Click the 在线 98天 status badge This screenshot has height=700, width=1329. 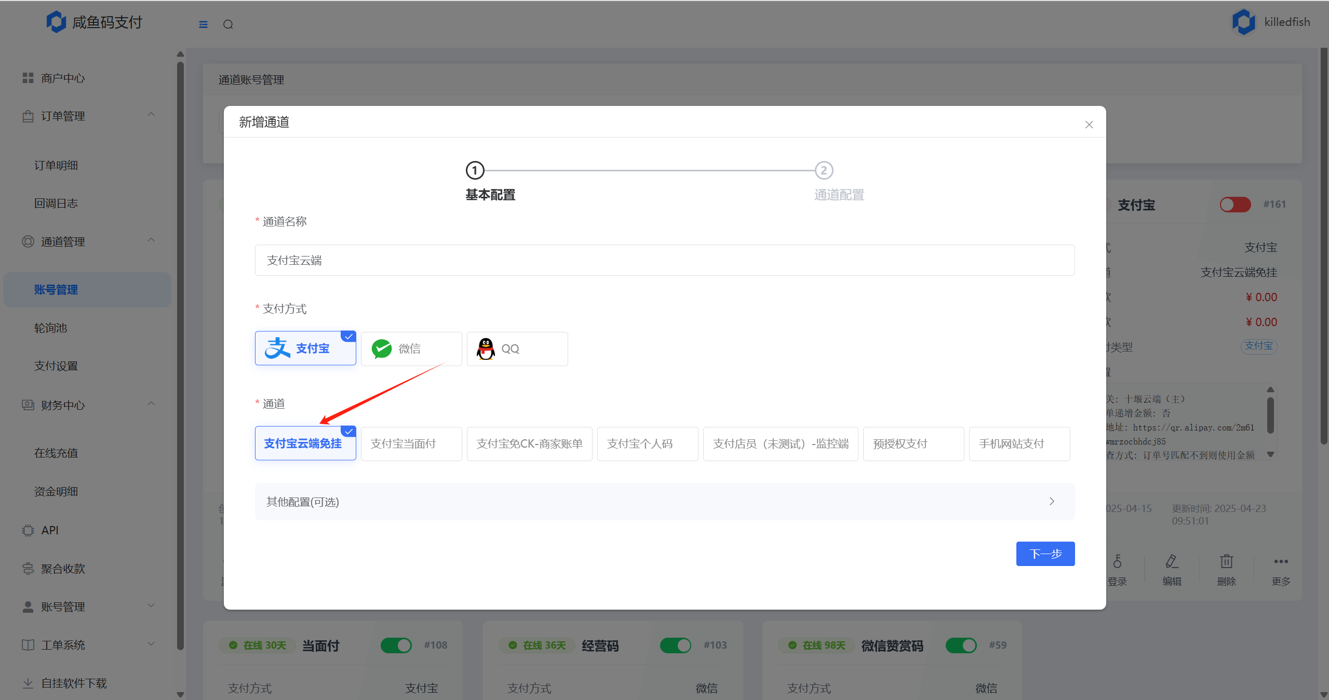[817, 645]
